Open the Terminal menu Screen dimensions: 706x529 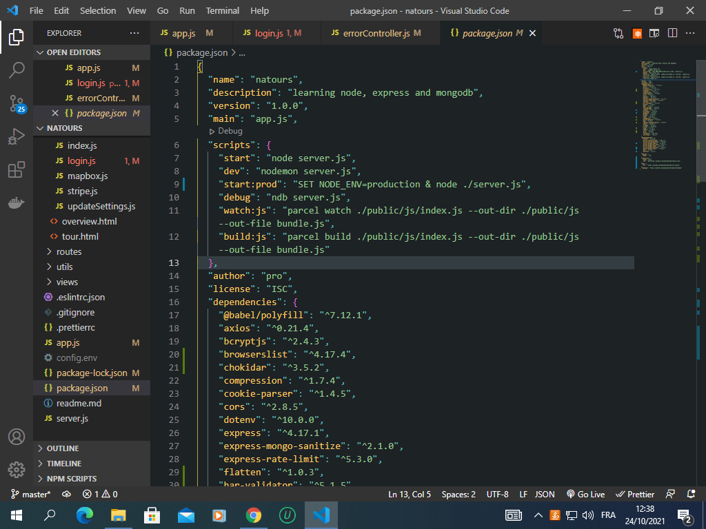pos(223,10)
